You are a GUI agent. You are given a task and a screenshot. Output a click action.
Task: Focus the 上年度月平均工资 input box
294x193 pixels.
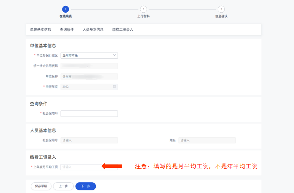pyautogui.click(x=81, y=167)
